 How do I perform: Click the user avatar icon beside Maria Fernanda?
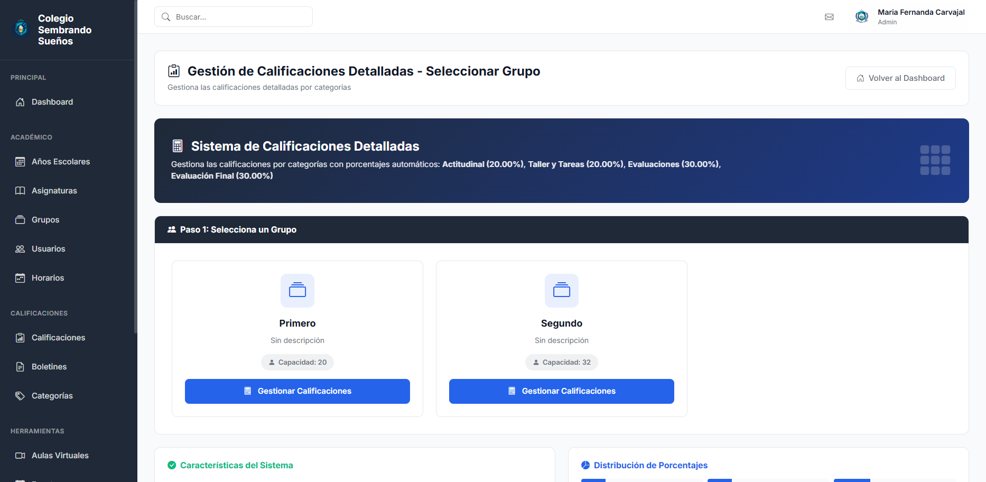tap(862, 17)
